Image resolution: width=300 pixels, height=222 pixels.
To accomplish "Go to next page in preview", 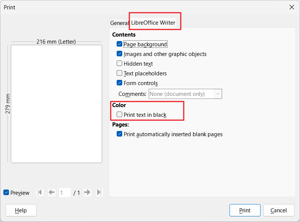I will pyautogui.click(x=88, y=192).
